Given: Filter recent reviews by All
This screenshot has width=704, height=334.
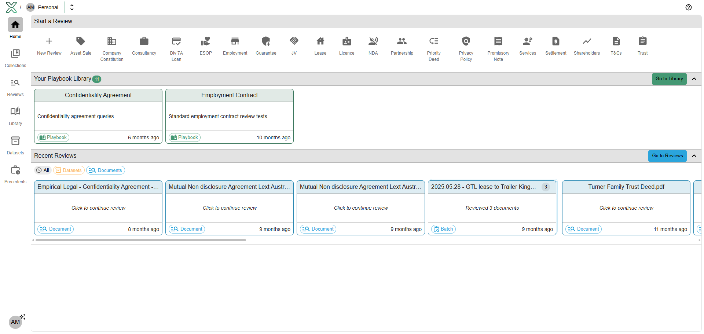Looking at the screenshot, I should point(43,170).
